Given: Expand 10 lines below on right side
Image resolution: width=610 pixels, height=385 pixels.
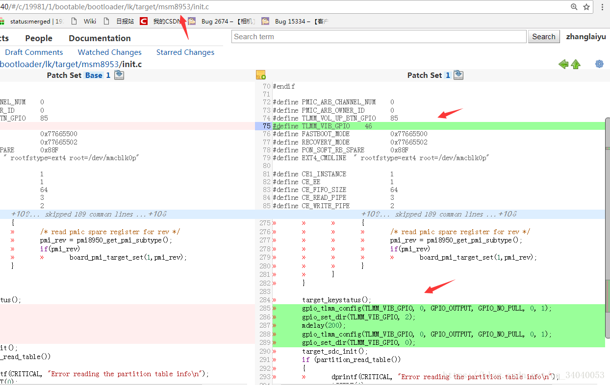Looking at the screenshot, I should pos(508,214).
